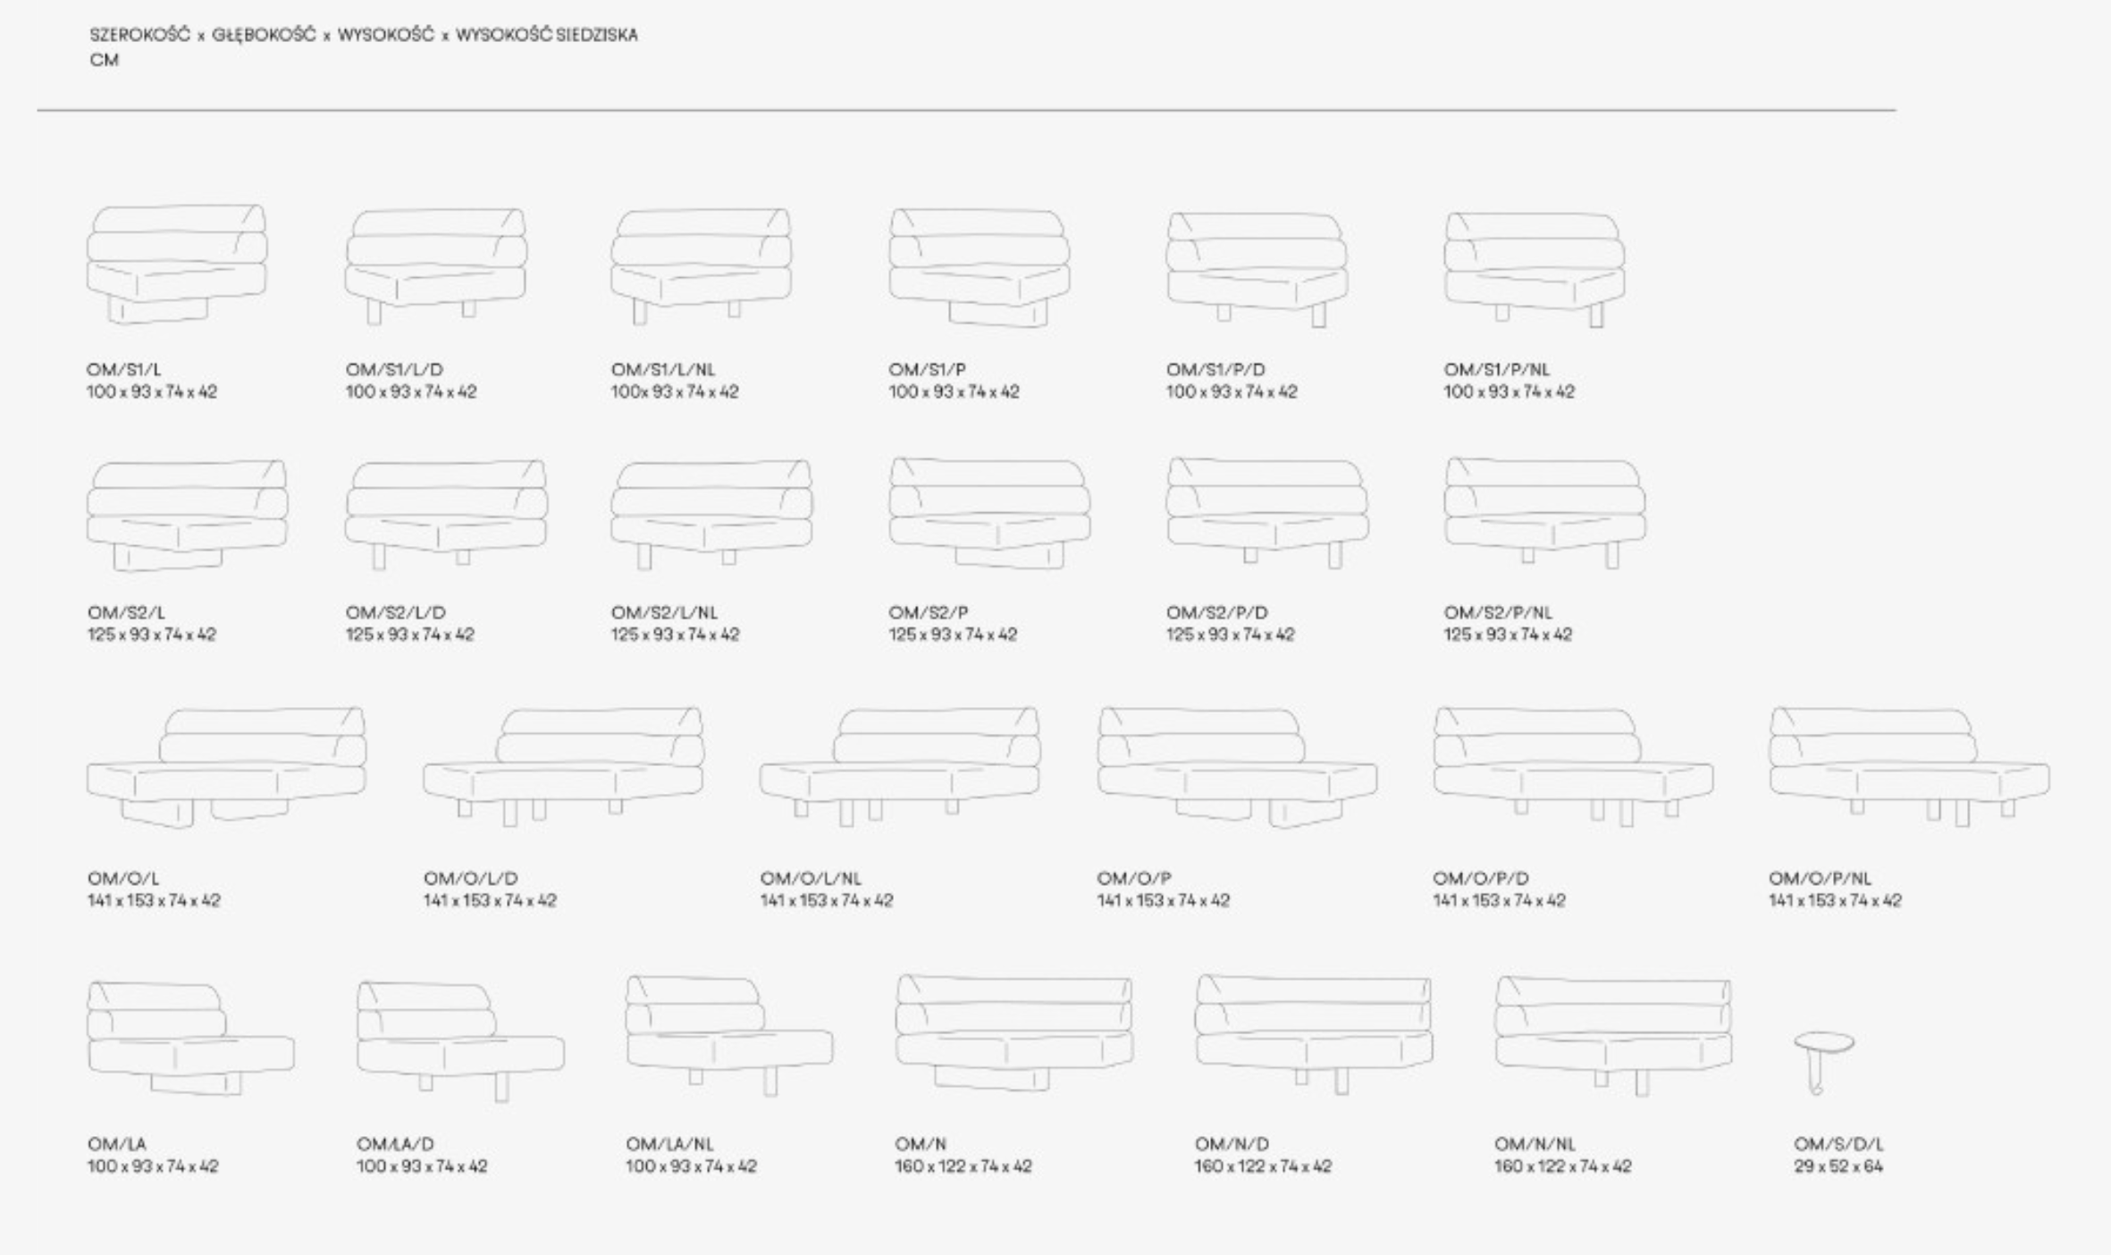
Task: Select the OM/N/NL corner sofa drawing
Action: click(1614, 1036)
